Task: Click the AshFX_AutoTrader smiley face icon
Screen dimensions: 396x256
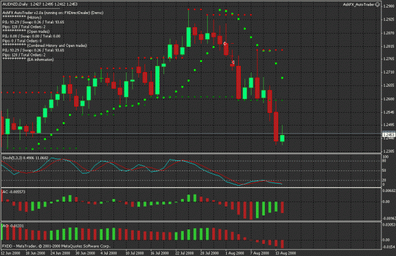Action: 378,4
